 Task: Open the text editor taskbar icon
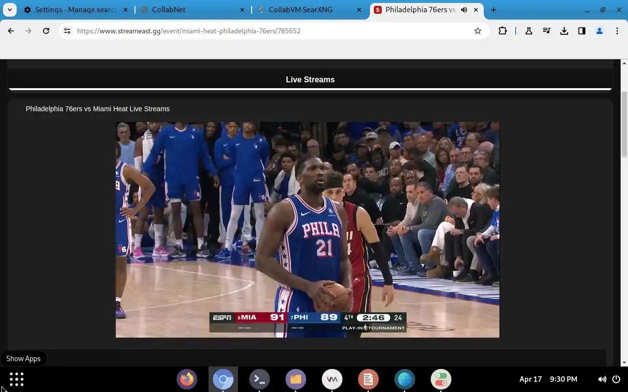coord(368,379)
